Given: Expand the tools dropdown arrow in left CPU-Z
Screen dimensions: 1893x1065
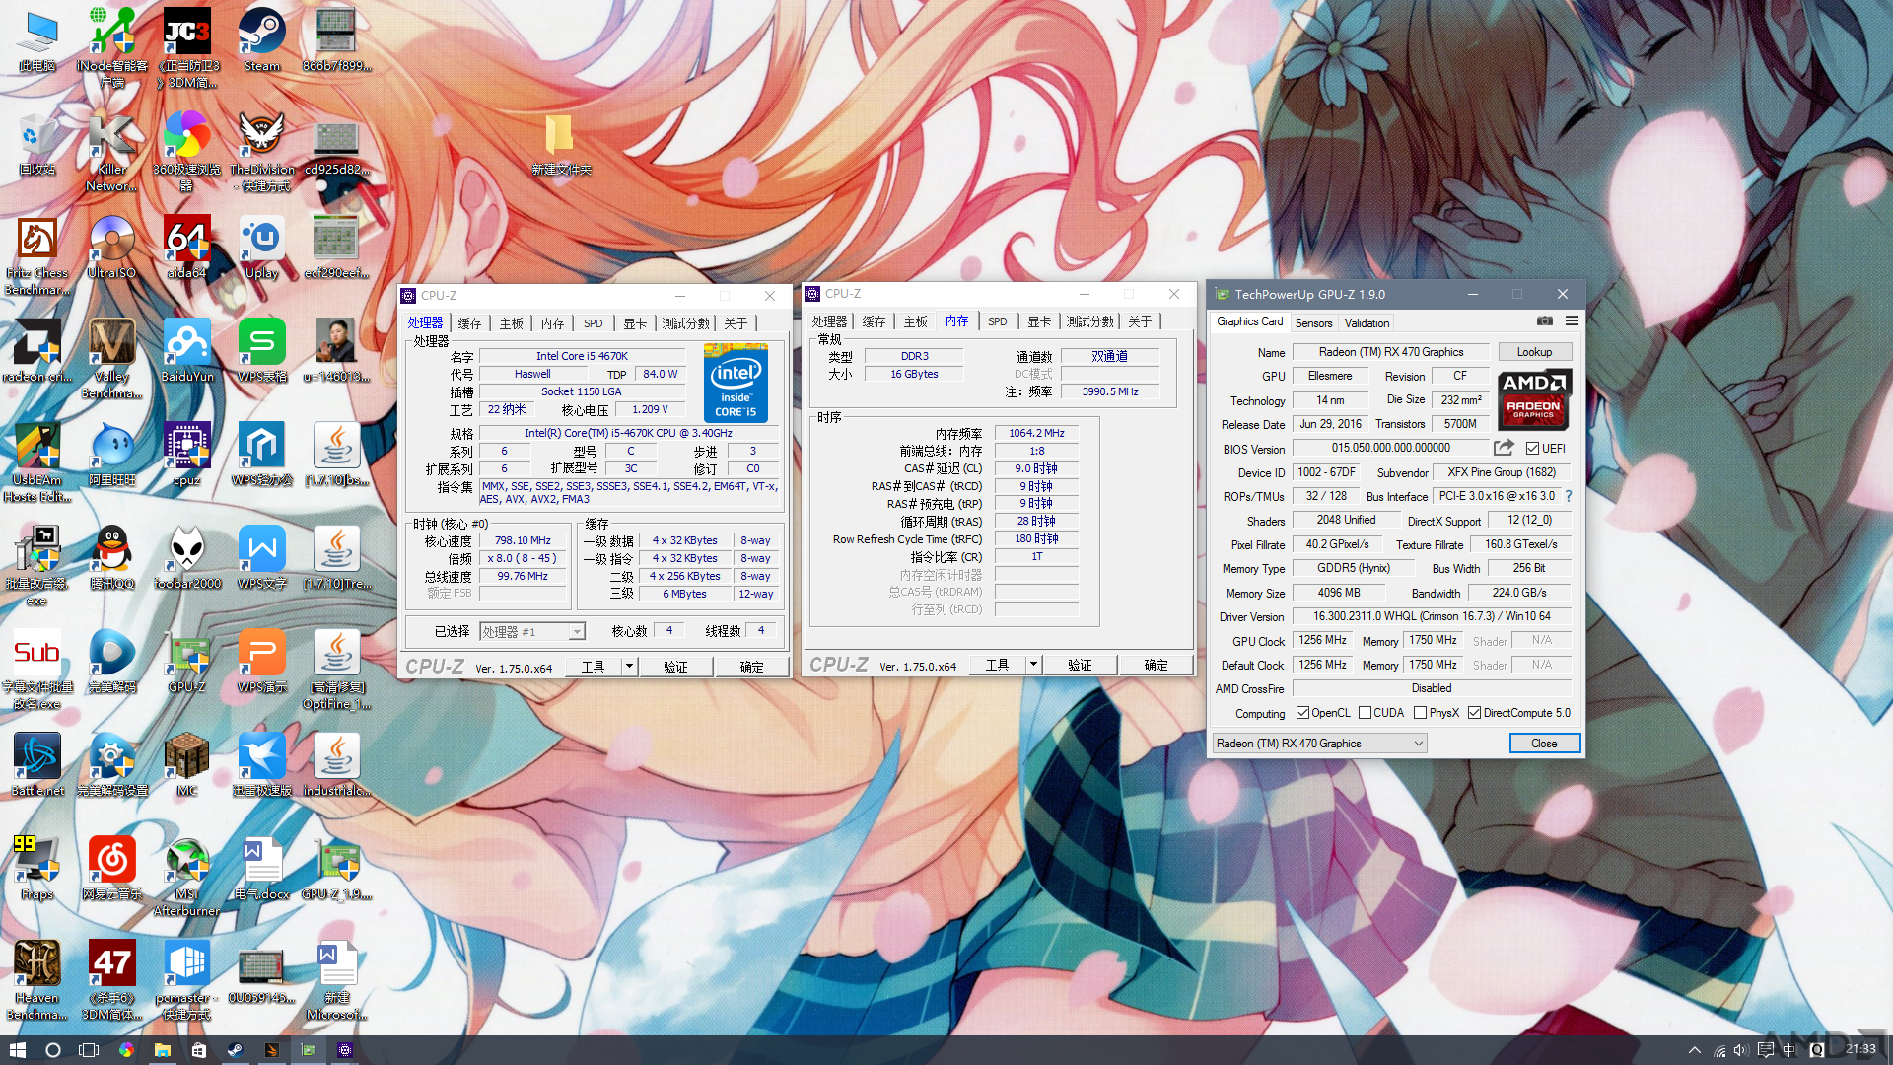Looking at the screenshot, I should pos(629,667).
